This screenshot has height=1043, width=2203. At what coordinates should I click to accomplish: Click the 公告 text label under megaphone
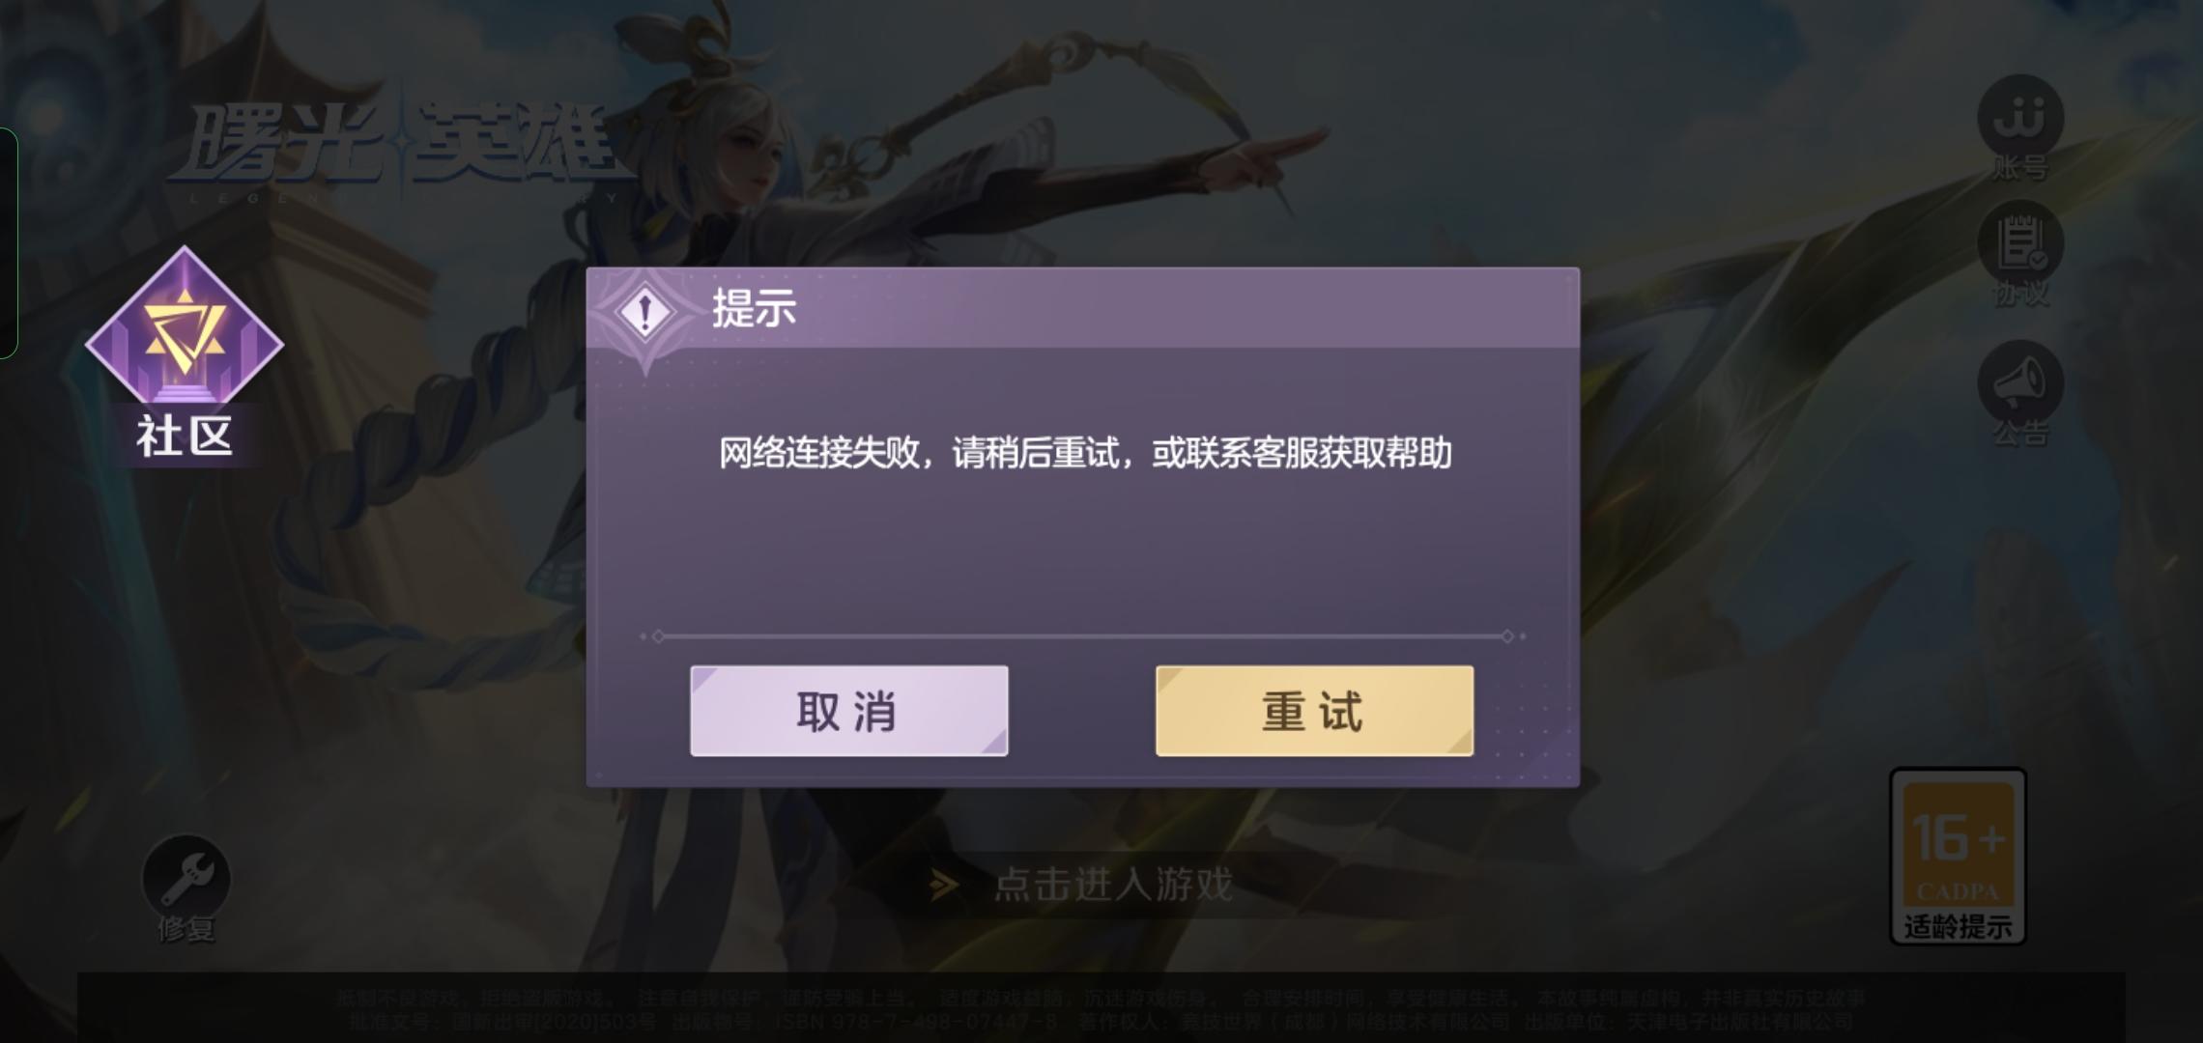(2020, 433)
